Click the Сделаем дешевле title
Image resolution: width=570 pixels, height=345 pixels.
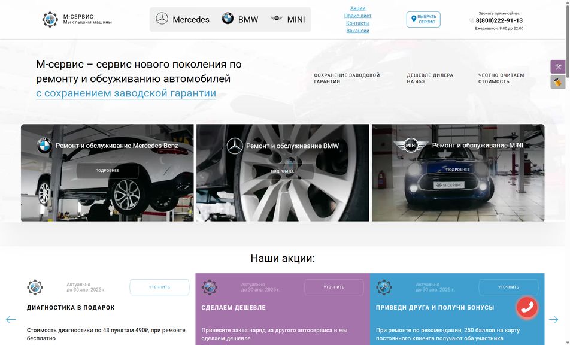pos(234,307)
